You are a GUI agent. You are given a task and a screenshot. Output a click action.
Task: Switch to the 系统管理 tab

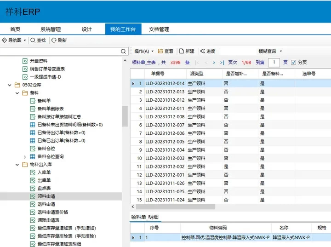click(50, 29)
